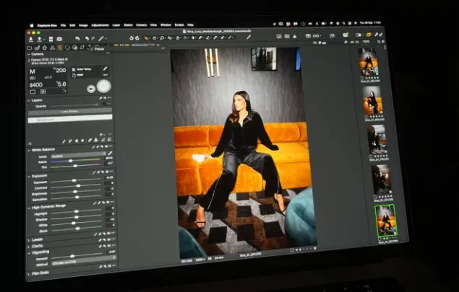The height and width of the screenshot is (292, 459).
Task: Expand the Clarity panel
Action: 29,247
